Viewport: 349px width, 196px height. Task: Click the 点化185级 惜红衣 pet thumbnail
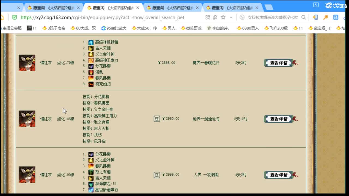point(27,119)
